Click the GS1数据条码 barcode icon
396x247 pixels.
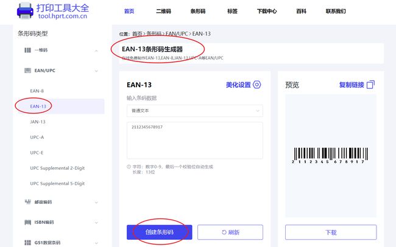pos(27,243)
